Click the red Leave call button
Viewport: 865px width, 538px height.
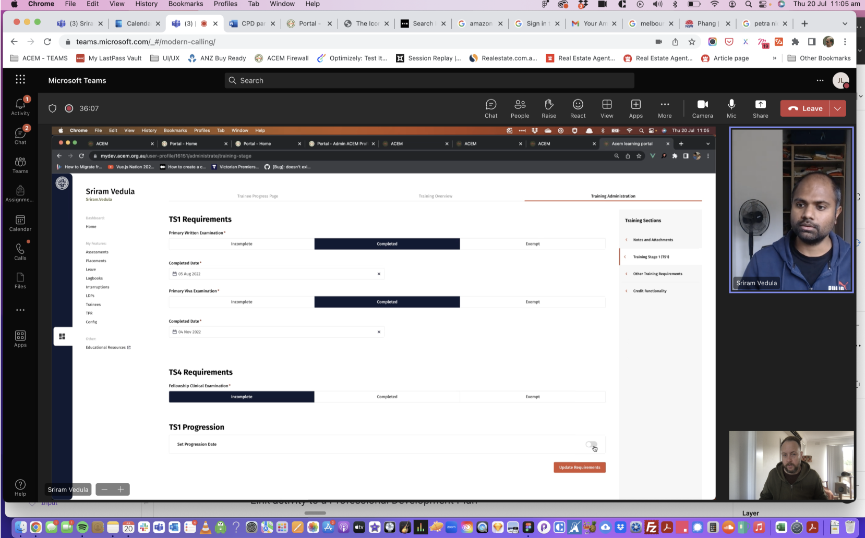(805, 108)
